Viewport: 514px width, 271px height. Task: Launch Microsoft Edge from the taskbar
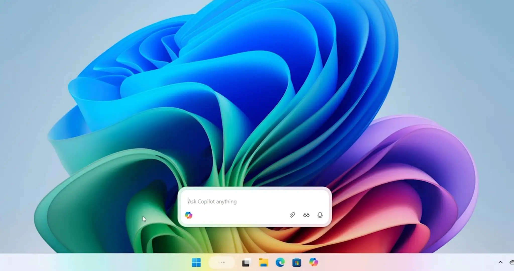pos(280,262)
